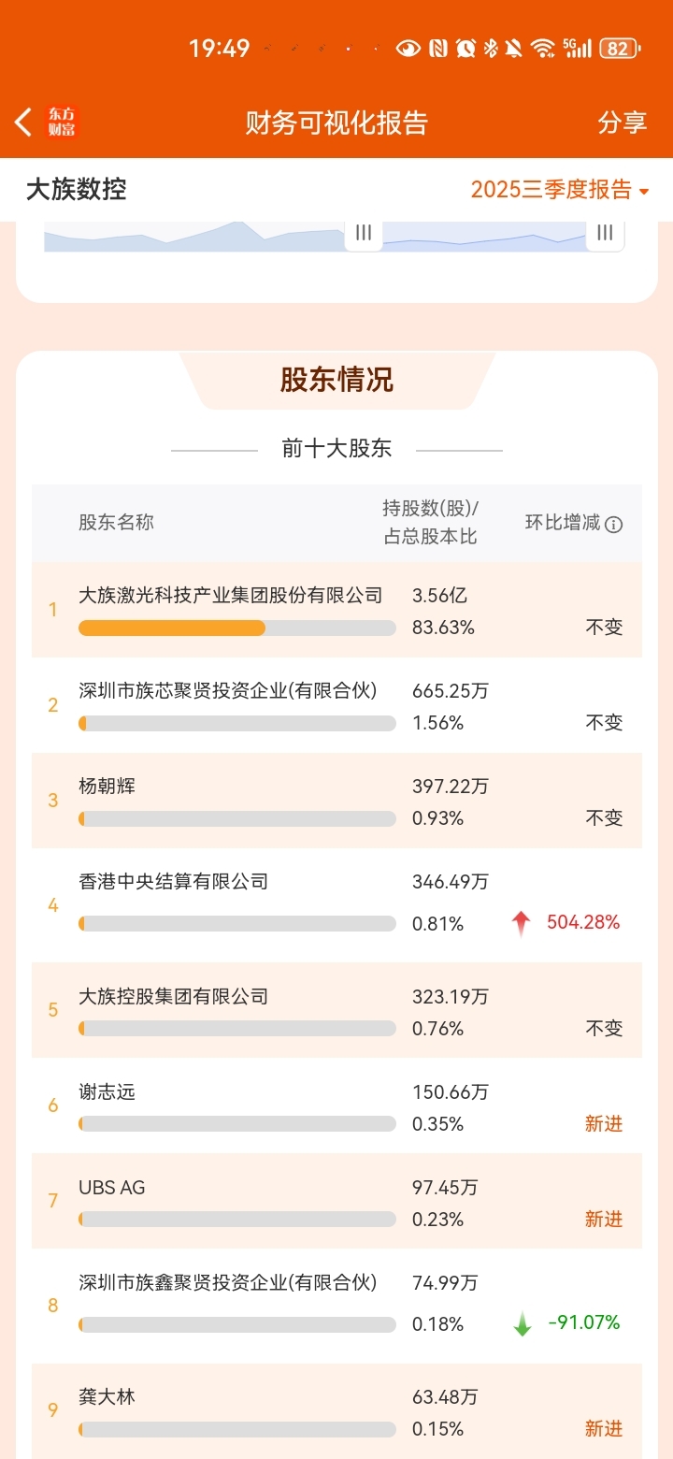Open shareholder 大族激光科技产业集团股份有限公司
Image resolution: width=673 pixels, height=1459 pixels.
pos(230,596)
